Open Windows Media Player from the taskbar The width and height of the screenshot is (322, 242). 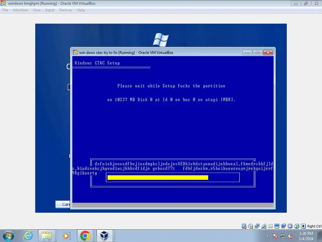[66, 236]
